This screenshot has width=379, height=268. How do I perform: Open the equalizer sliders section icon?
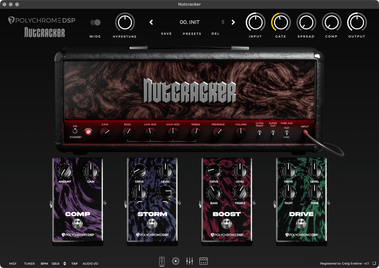click(189, 261)
